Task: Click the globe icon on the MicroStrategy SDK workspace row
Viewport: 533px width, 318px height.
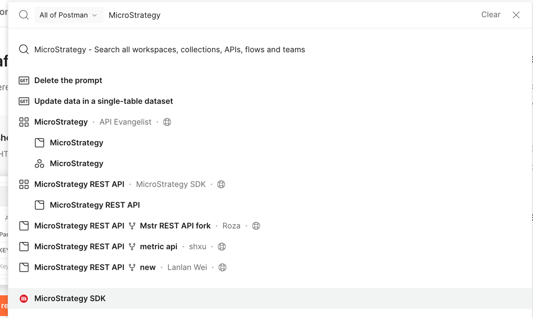Action: pos(221,184)
